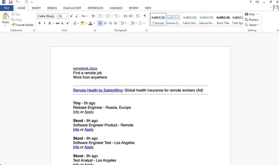This screenshot has height=165, width=279.
Task: Expand the Select dropdown in Editing
Action: (x=252, y=25)
